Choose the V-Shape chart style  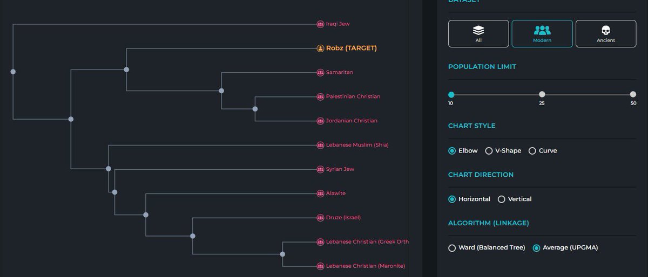tap(503, 151)
